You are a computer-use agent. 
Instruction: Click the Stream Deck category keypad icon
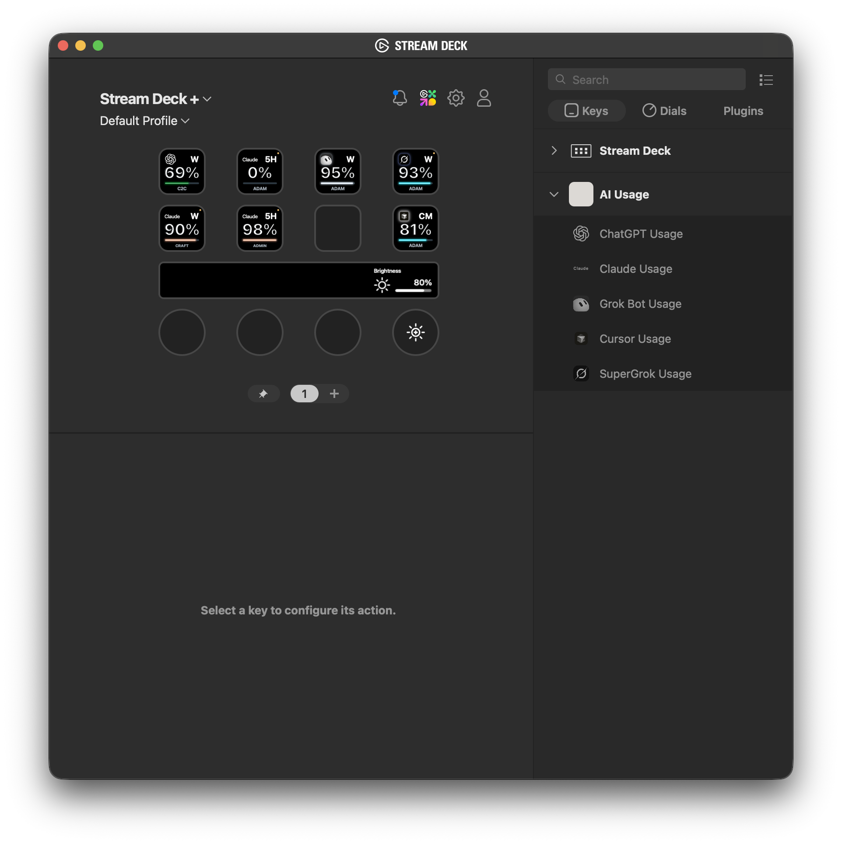[581, 151]
